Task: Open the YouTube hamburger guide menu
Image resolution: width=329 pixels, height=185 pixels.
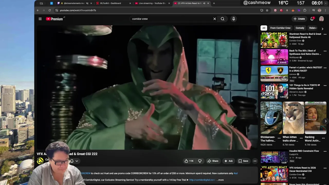Action: click(x=40, y=19)
